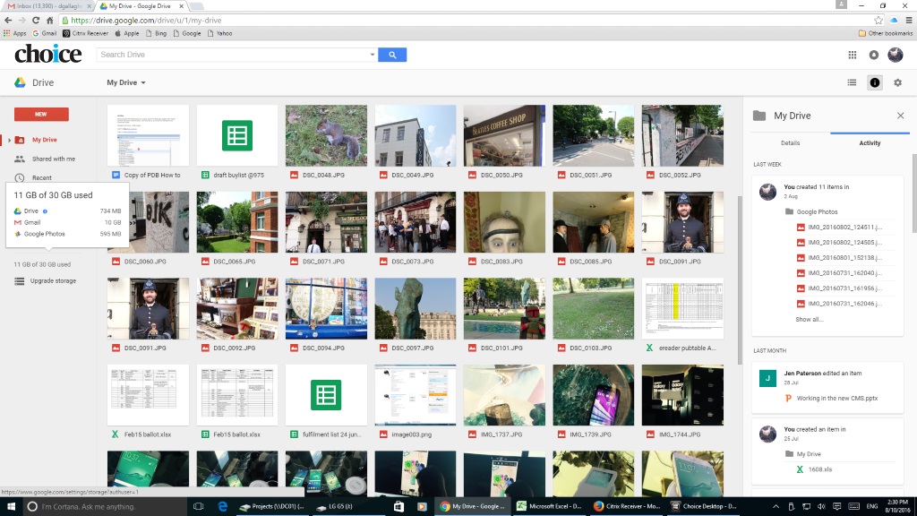Click the Google account profile avatar
The image size is (917, 516).
pos(896,56)
